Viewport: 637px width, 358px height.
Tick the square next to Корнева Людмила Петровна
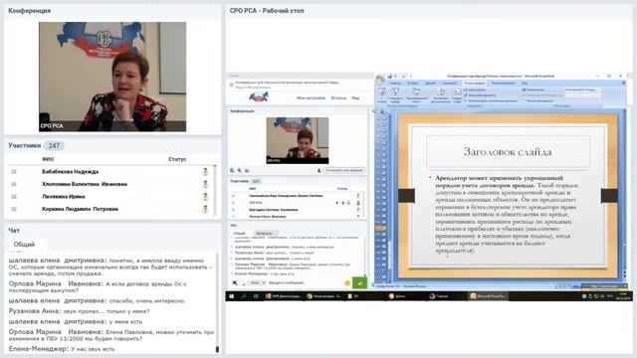tap(14, 209)
